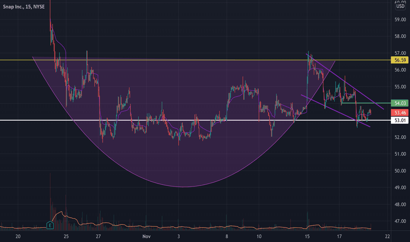Click the 50.00 price axis value
This screenshot has width=410, height=242.
tap(400, 171)
